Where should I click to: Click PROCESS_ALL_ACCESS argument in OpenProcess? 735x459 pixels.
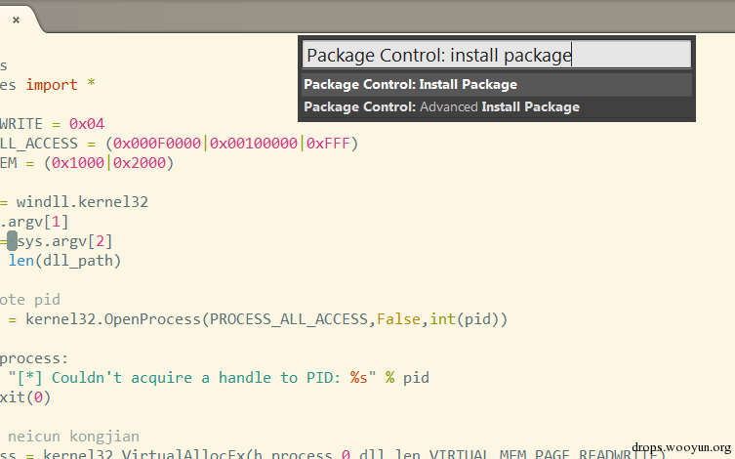click(289, 319)
